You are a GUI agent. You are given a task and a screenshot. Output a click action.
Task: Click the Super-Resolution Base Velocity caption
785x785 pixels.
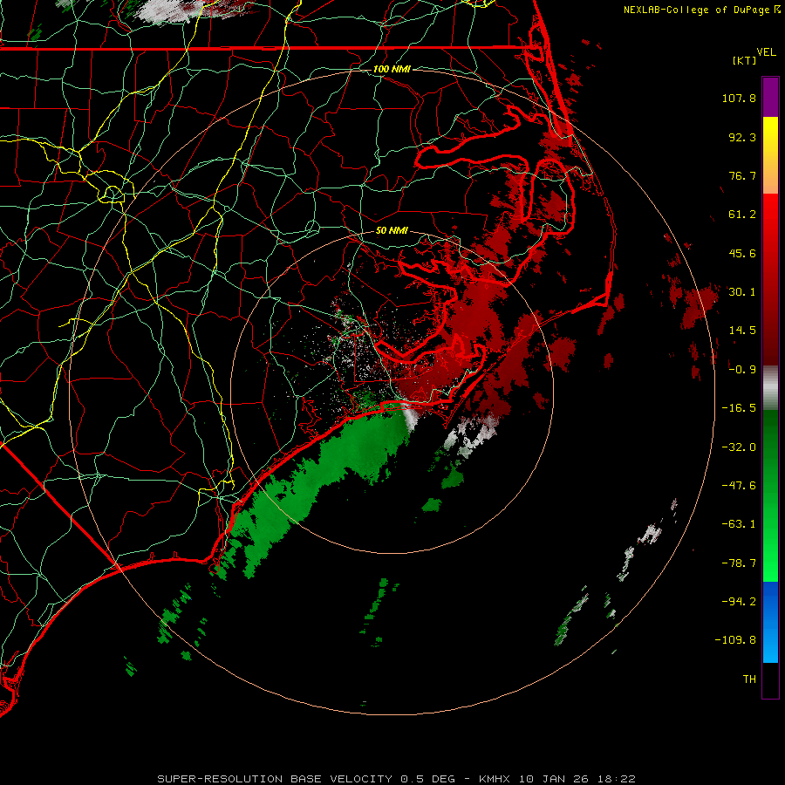tap(396, 779)
